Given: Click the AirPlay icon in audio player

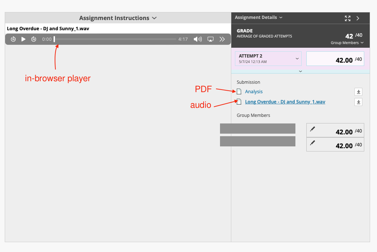Looking at the screenshot, I should 211,39.
